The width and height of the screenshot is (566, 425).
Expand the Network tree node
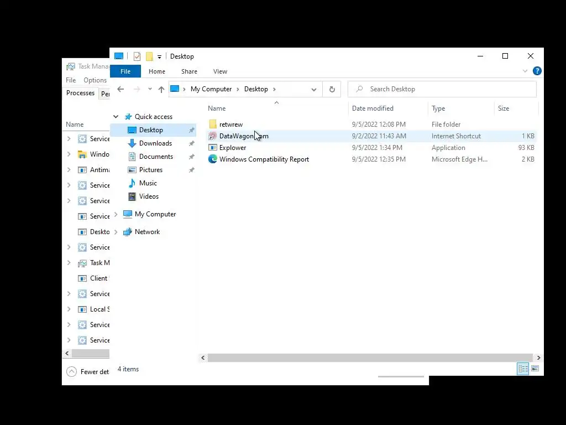(x=116, y=232)
